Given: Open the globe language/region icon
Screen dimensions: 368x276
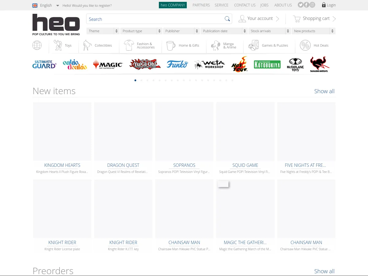Looking at the screenshot, I should [x=37, y=45].
